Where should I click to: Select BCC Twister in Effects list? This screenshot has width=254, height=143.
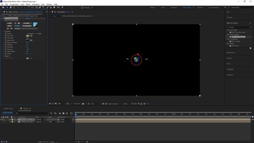pyautogui.click(x=236, y=41)
